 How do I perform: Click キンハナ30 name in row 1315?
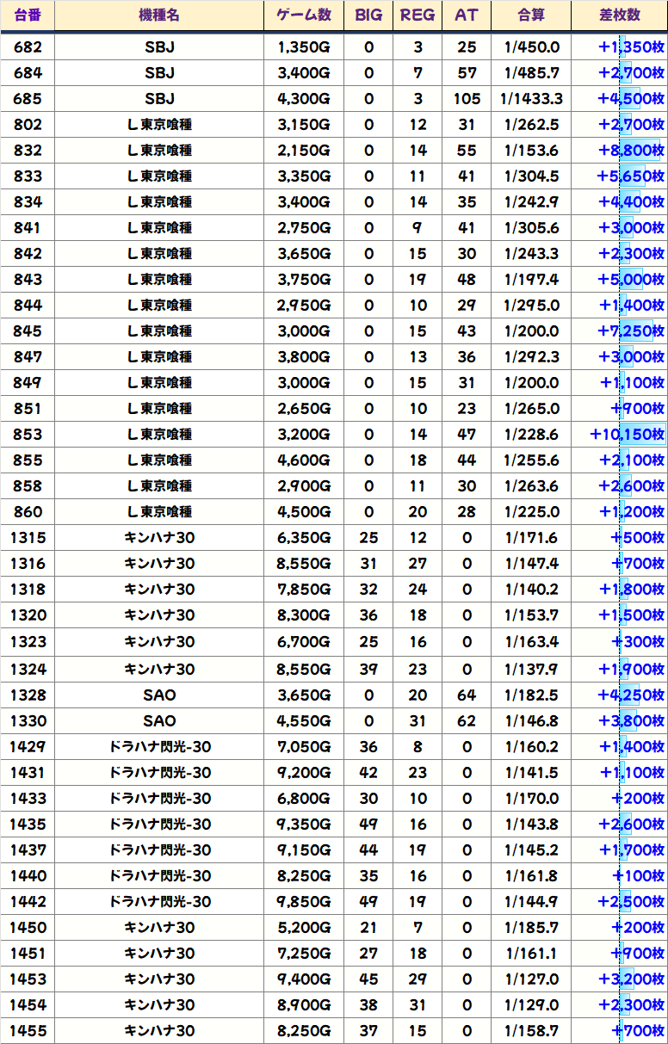(159, 538)
